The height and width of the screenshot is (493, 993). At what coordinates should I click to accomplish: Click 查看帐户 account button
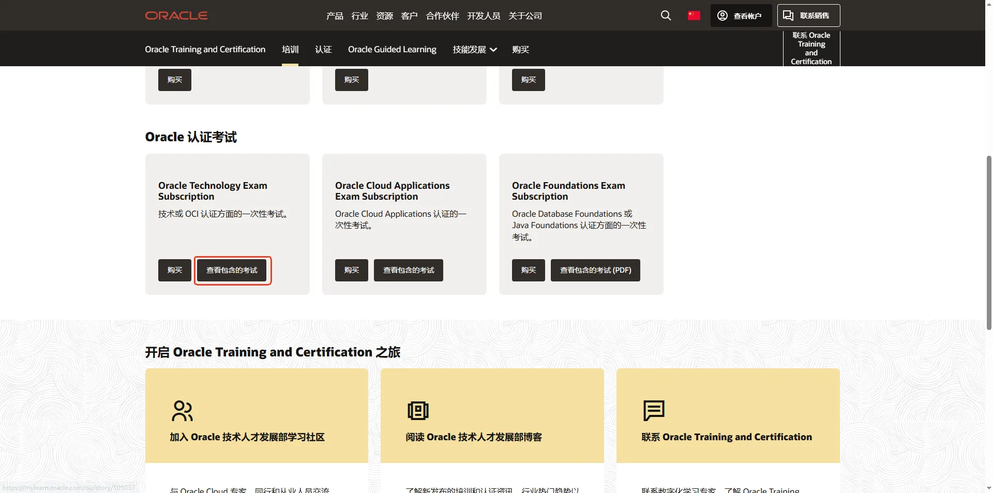point(741,16)
